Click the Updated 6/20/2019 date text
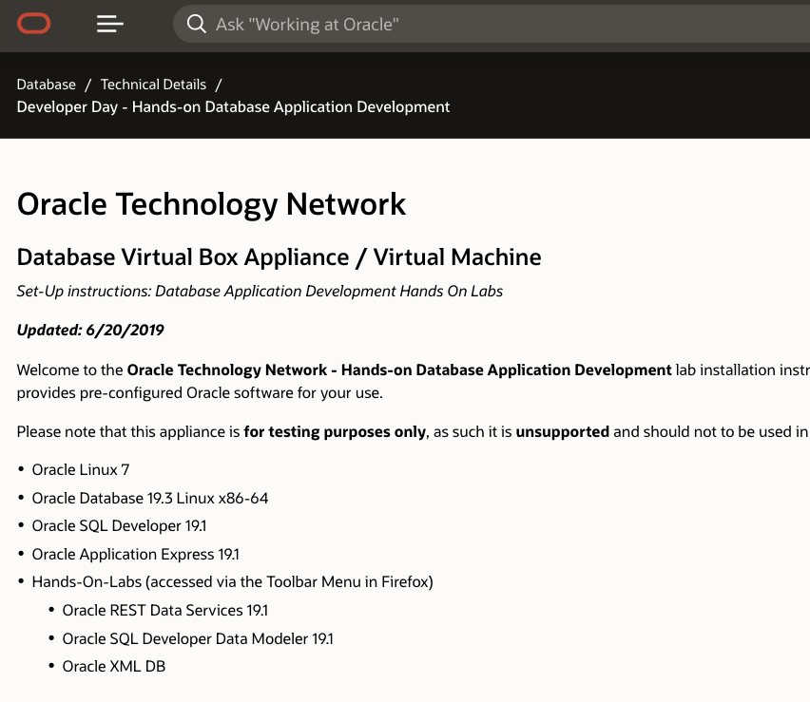Viewport: 810px width, 702px height. click(90, 331)
